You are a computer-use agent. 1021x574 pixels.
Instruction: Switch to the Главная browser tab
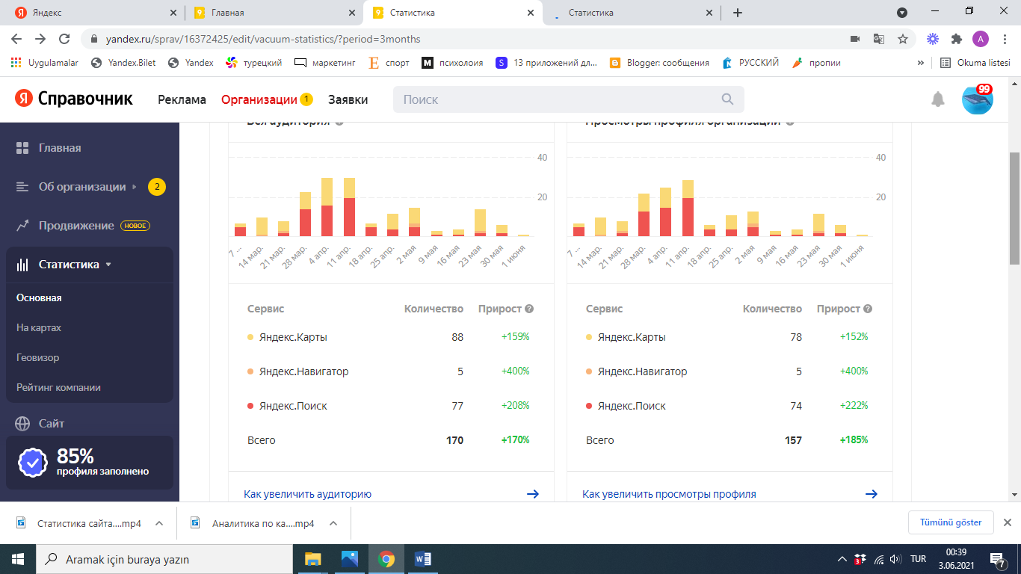(x=274, y=13)
